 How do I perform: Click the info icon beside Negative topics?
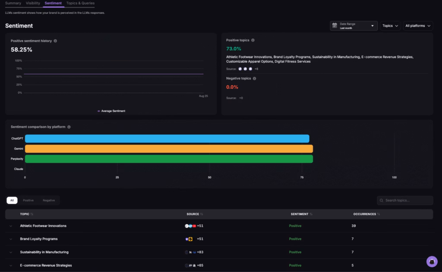point(255,78)
